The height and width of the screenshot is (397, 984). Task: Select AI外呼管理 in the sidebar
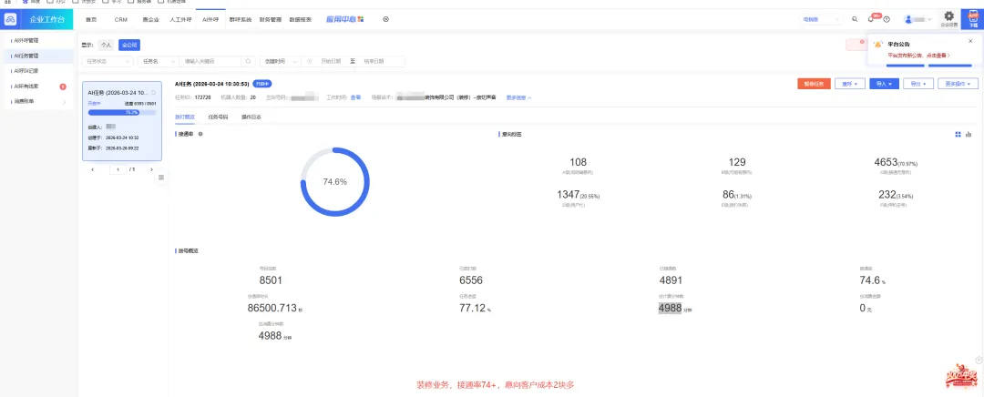tap(37, 40)
